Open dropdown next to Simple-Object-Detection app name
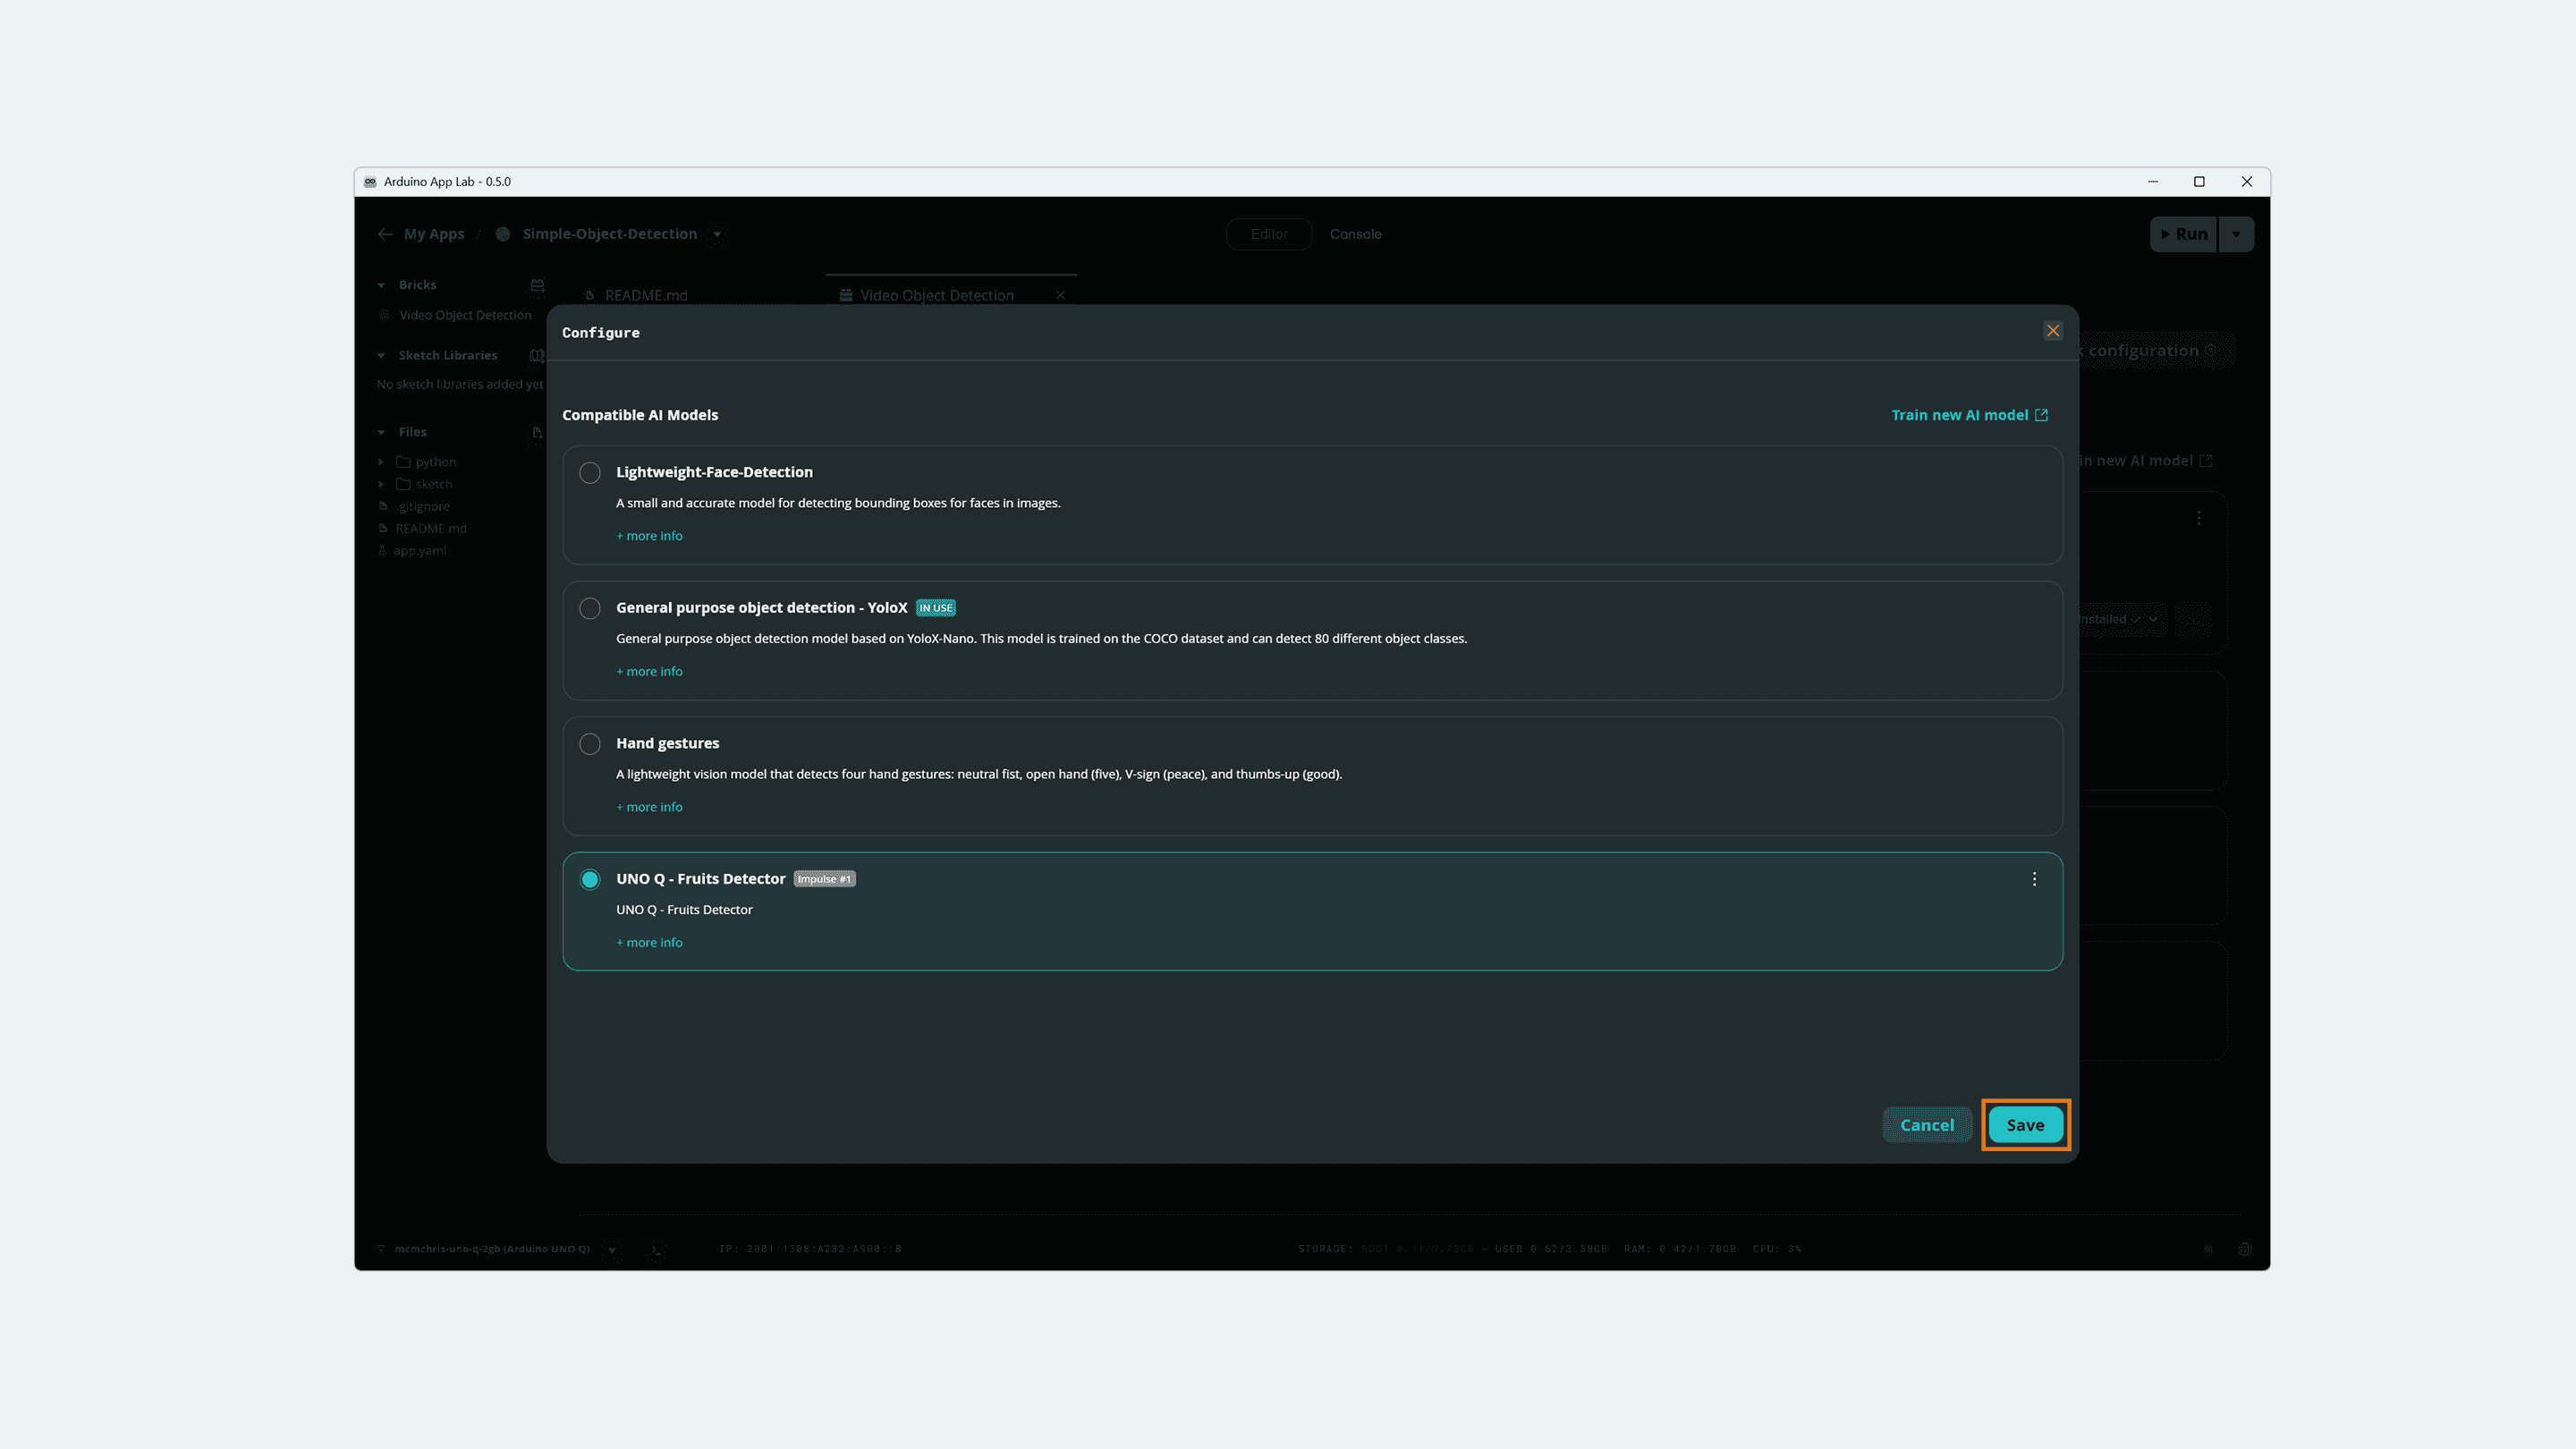Screen dimensions: 2576x1449 717,234
